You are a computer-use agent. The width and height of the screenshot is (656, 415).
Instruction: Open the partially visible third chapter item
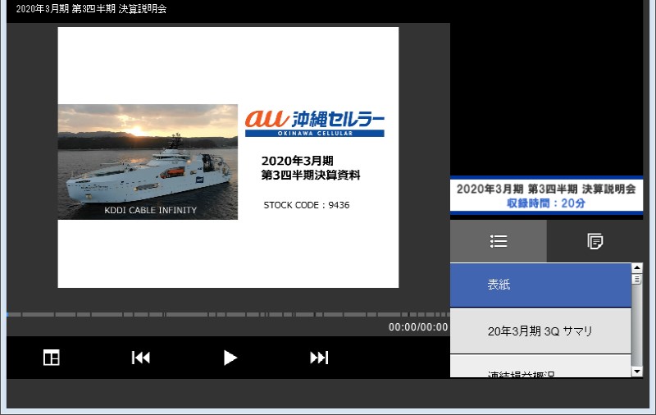point(540,371)
